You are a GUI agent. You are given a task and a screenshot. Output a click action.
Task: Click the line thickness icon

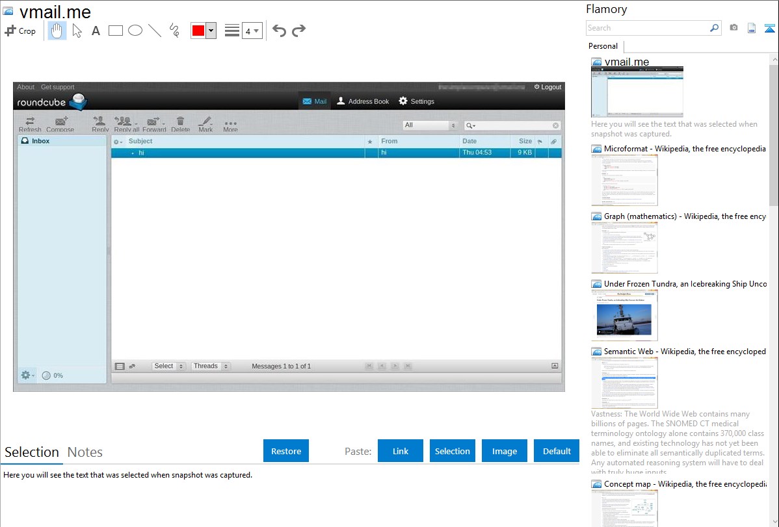232,31
